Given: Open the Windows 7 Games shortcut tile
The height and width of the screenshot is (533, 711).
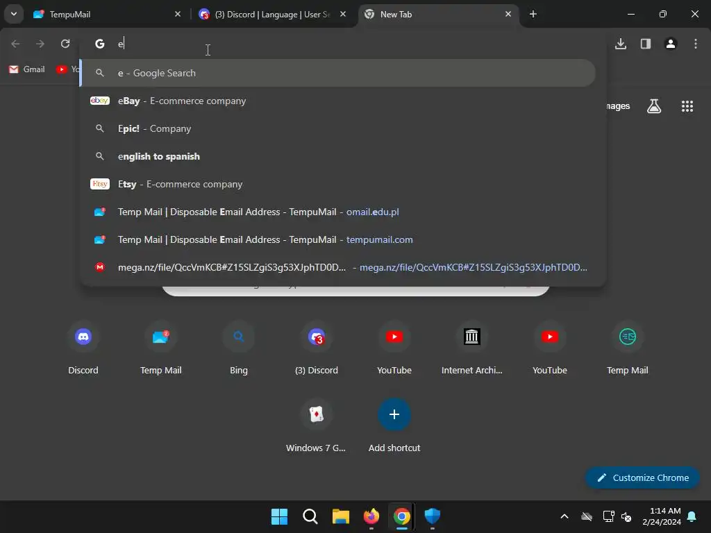Looking at the screenshot, I should (317, 426).
